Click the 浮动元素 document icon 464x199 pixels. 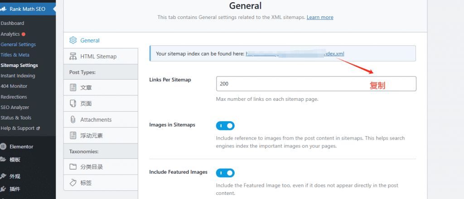point(73,135)
